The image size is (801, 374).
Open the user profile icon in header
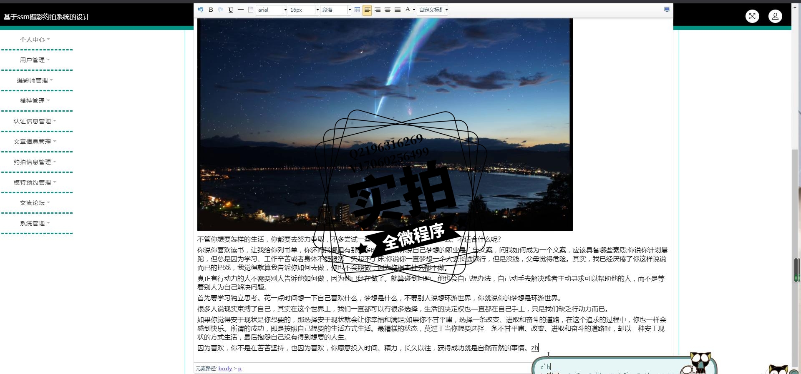pyautogui.click(x=775, y=16)
